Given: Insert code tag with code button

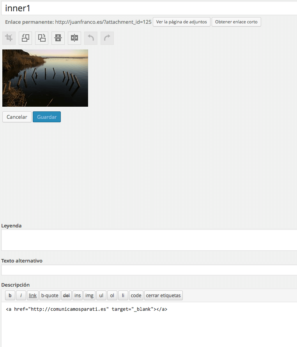Looking at the screenshot, I should click(x=136, y=296).
